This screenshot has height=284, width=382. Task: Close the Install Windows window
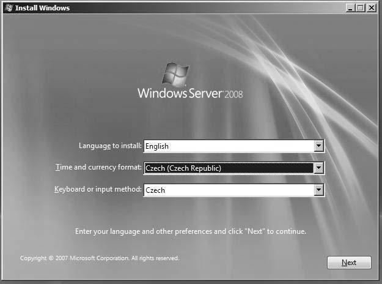(x=372, y=8)
